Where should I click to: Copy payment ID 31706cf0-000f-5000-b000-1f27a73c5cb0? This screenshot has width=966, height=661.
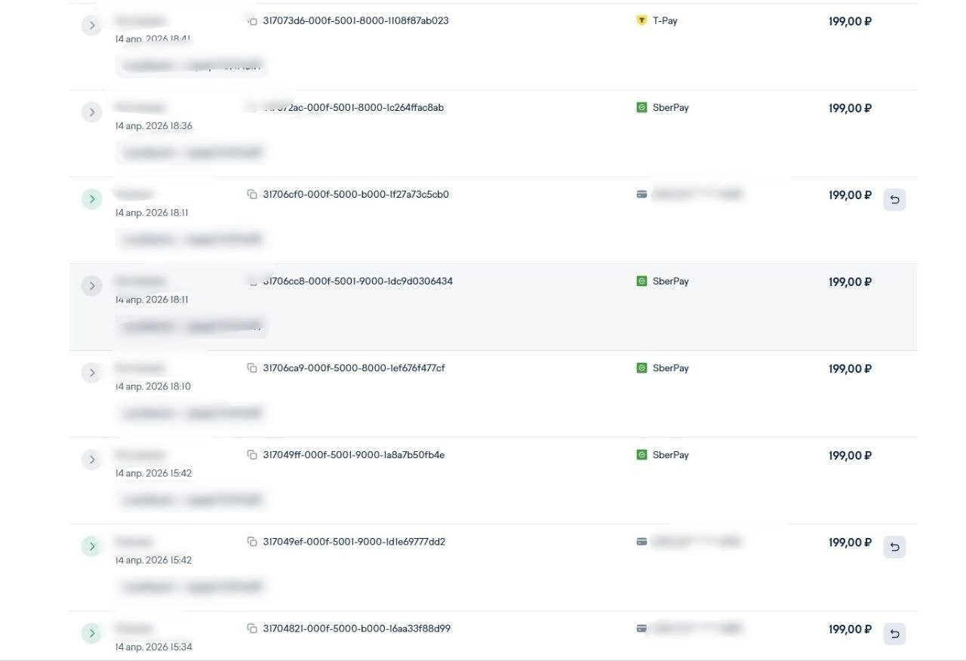(252, 195)
